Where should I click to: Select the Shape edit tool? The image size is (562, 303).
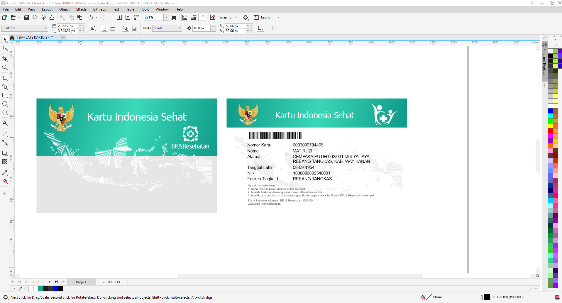coord(5,48)
